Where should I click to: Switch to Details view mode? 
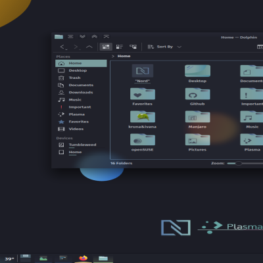click(133, 47)
